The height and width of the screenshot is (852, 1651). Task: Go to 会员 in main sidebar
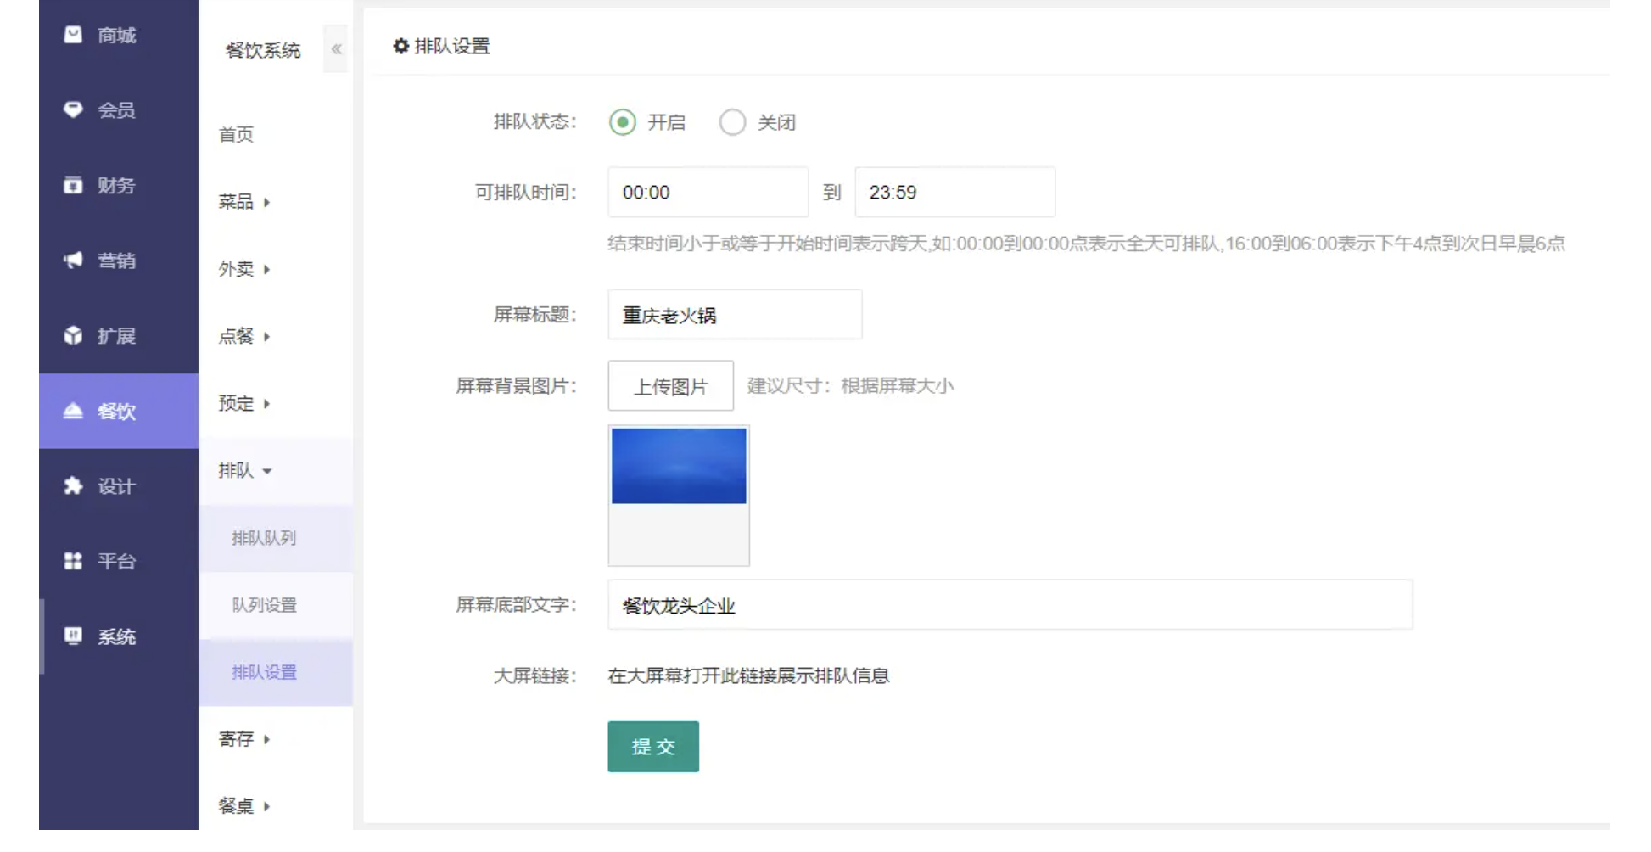point(119,109)
